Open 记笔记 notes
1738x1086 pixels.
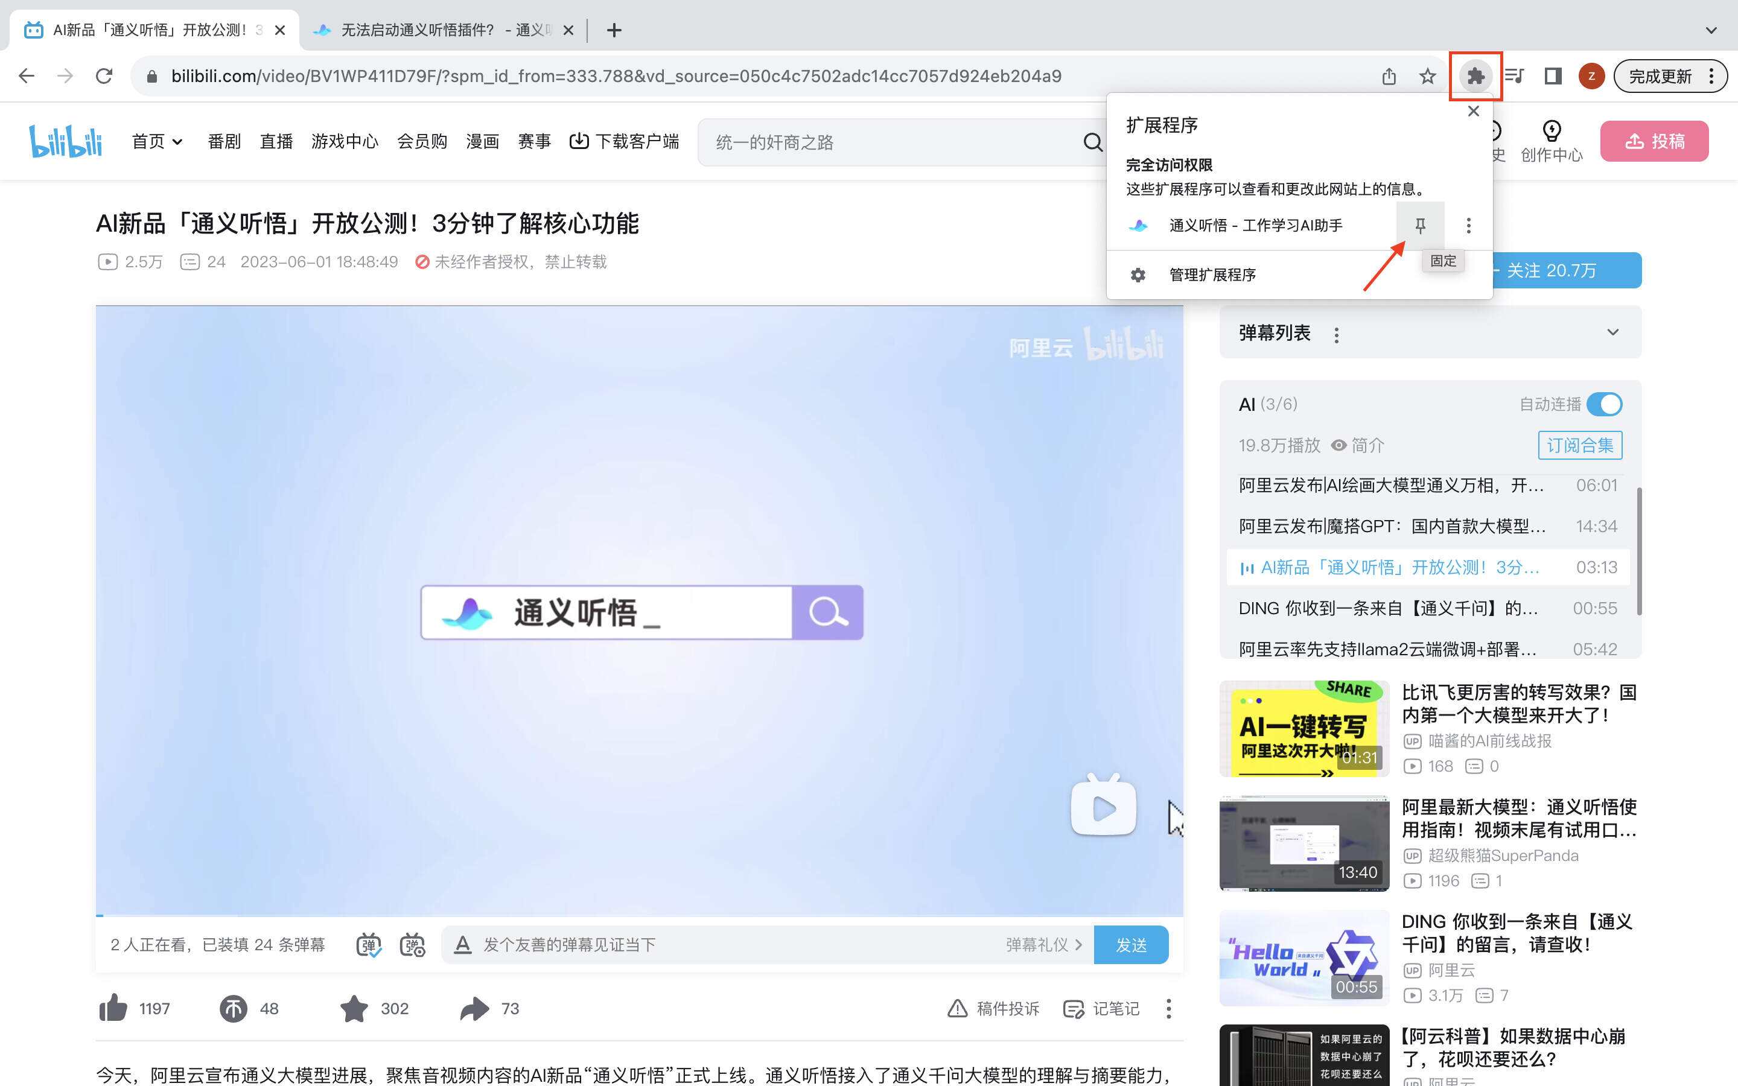click(x=1101, y=1008)
